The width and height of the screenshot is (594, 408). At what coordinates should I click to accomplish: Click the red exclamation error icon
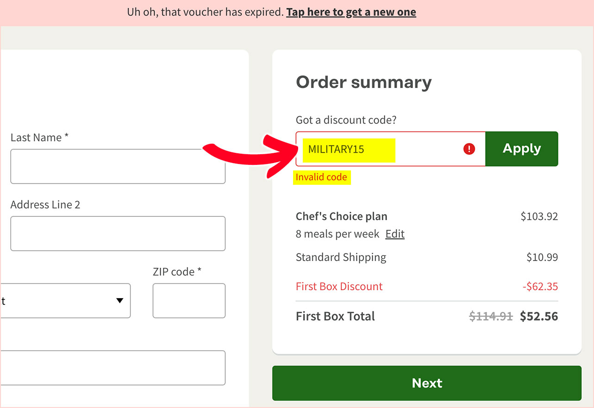click(x=469, y=149)
